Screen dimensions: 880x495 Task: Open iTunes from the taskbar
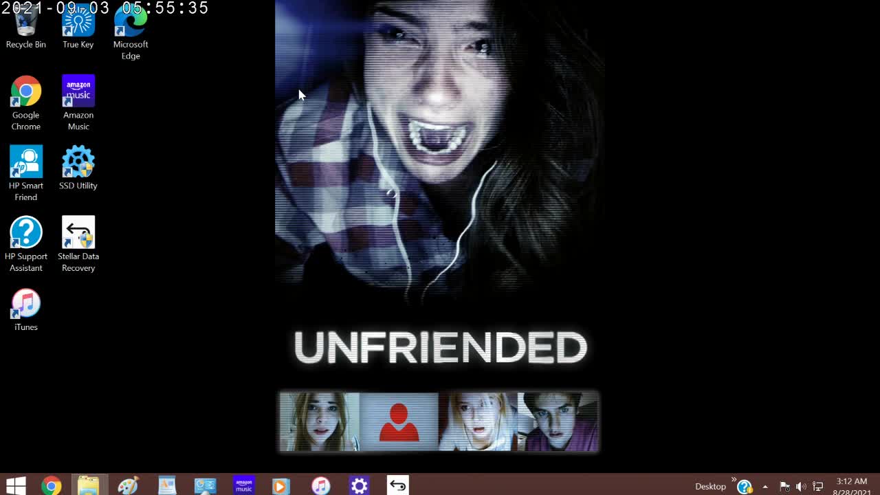[321, 486]
